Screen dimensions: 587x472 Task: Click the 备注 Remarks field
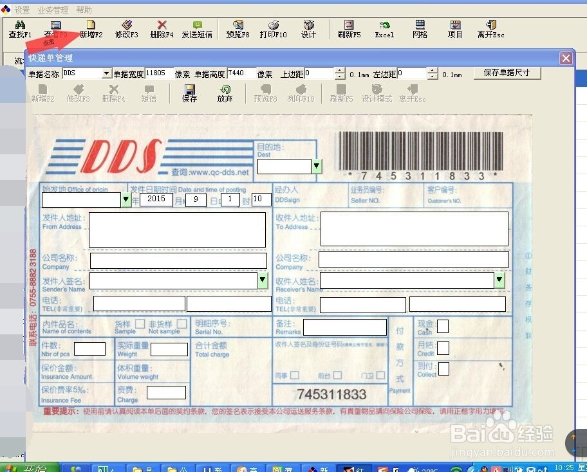[x=345, y=327]
